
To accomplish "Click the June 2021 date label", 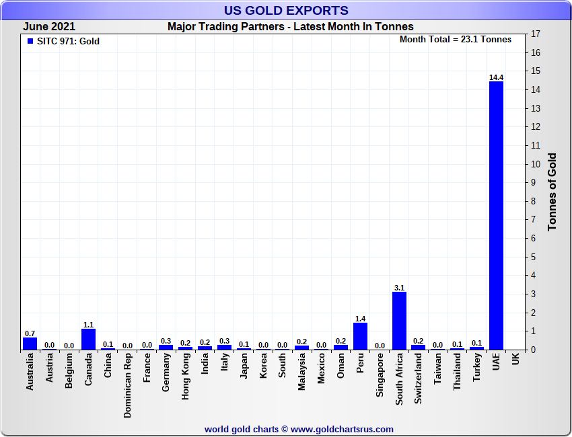I will click(49, 27).
